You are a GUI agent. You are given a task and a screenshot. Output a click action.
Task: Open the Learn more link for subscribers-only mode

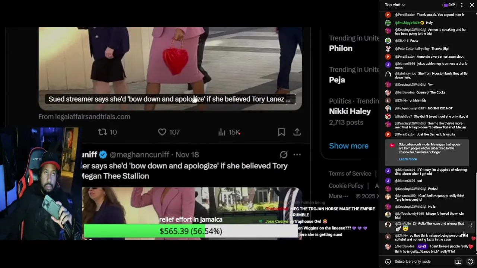(x=408, y=159)
